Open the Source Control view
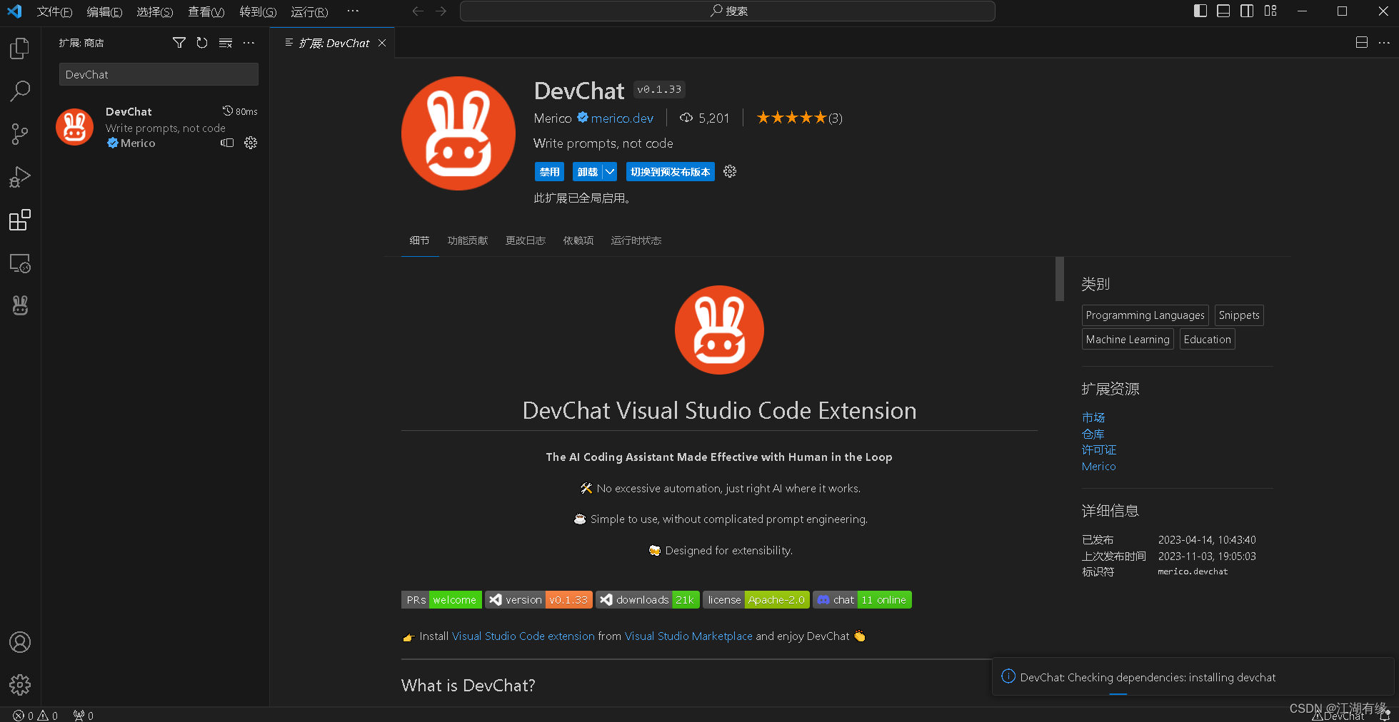Image resolution: width=1399 pixels, height=722 pixels. point(20,134)
